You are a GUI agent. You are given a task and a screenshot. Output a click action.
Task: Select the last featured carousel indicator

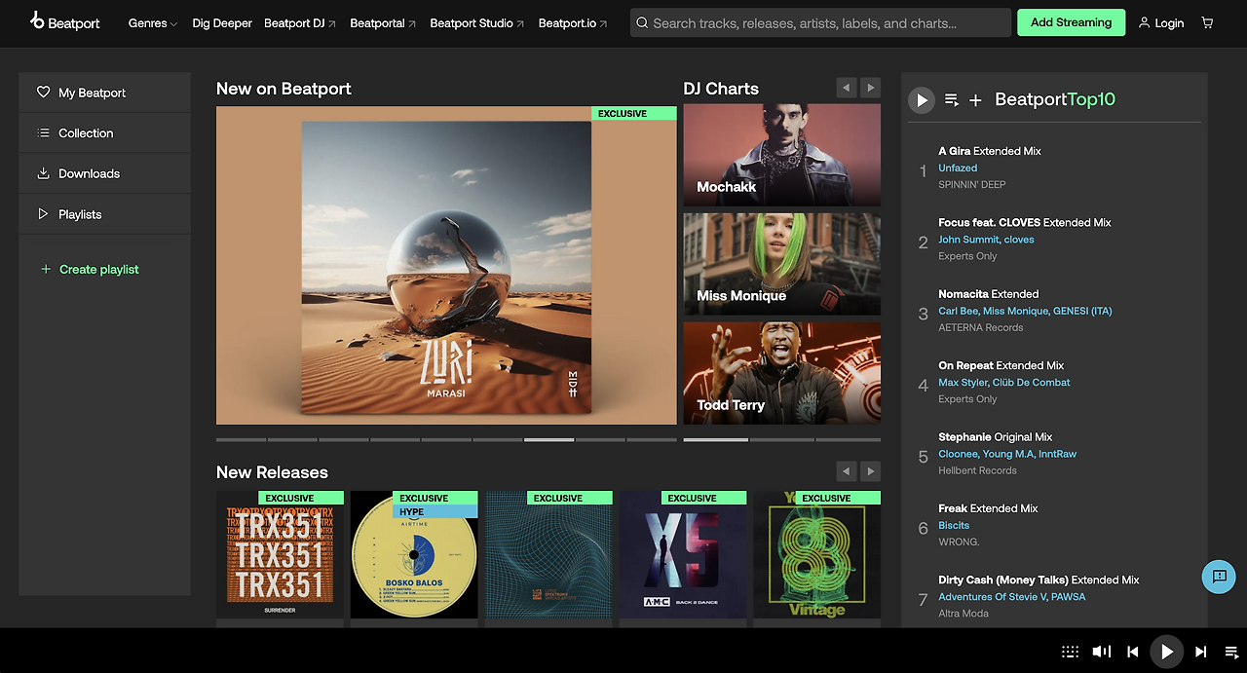click(652, 439)
